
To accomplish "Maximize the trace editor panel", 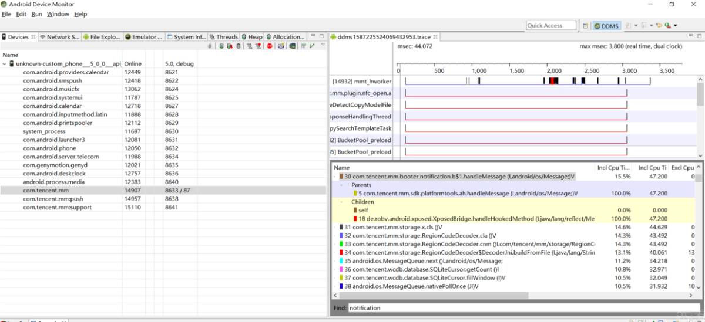I will [700, 36].
